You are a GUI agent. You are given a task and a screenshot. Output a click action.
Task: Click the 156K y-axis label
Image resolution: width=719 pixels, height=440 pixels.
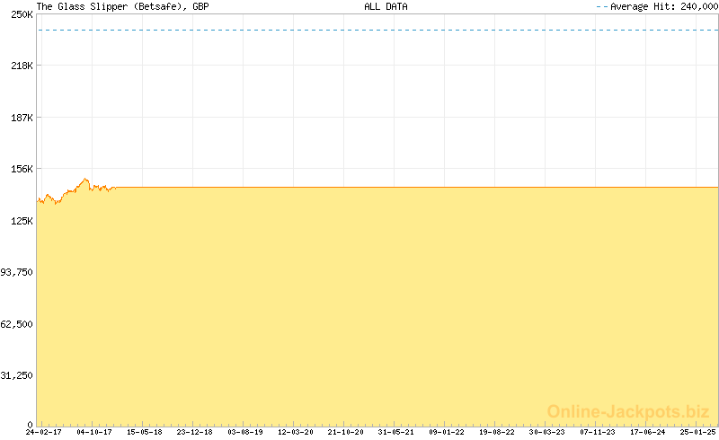point(22,169)
